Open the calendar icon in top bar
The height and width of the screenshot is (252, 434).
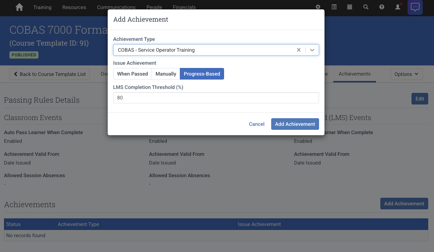[350, 7]
